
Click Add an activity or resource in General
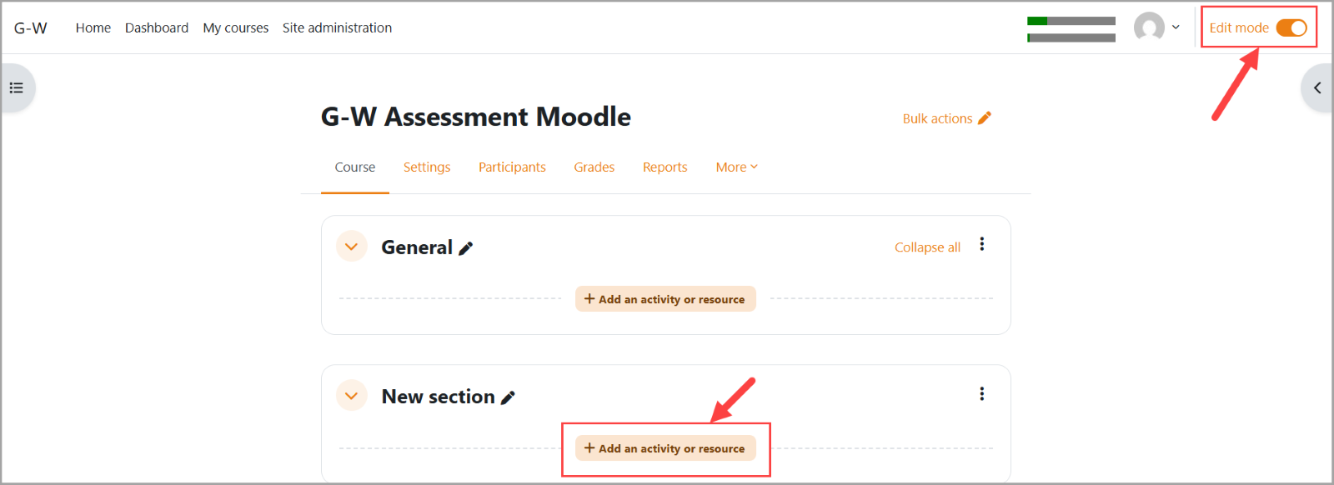click(665, 299)
